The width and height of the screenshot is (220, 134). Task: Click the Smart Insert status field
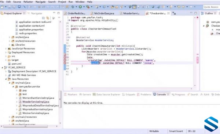point(176,131)
